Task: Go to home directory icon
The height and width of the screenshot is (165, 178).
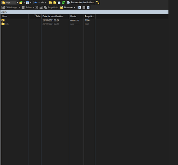Action: 59,2
